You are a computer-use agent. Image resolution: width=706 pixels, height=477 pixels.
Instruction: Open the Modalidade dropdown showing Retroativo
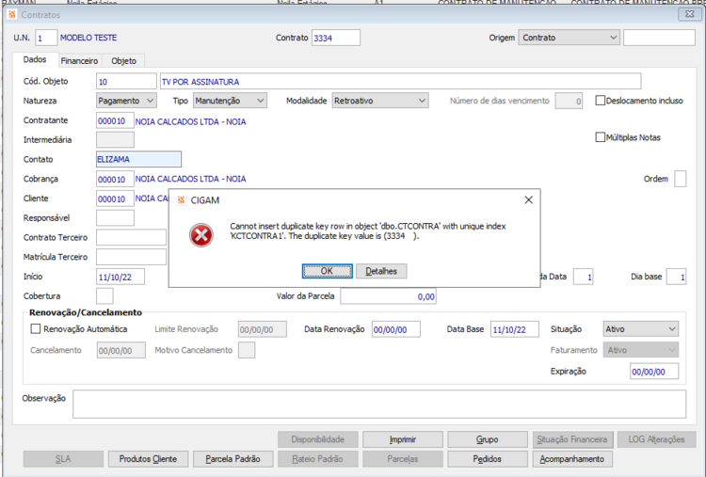pyautogui.click(x=380, y=101)
